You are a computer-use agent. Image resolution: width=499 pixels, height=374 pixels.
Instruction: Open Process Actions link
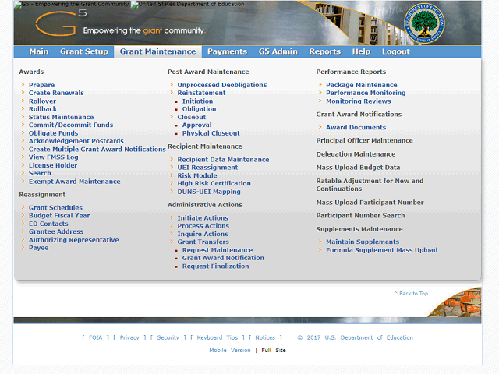click(203, 226)
